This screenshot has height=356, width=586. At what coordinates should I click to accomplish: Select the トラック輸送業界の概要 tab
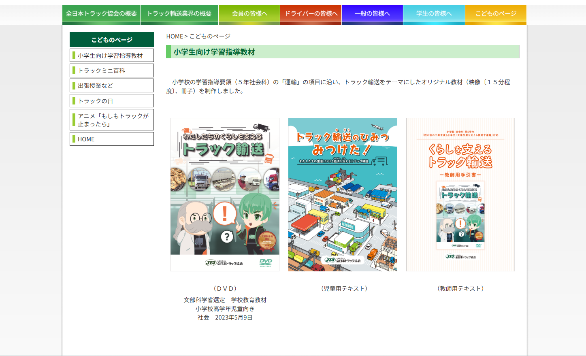tap(179, 14)
